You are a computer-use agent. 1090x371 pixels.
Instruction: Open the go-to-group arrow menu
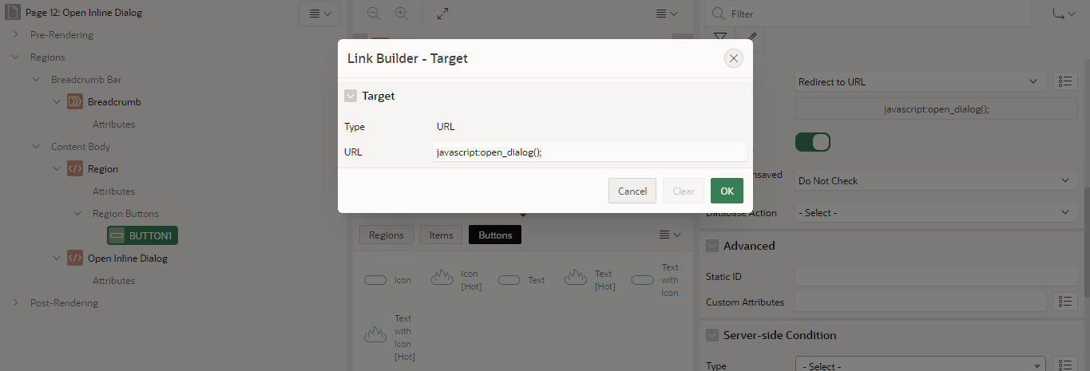[x=1064, y=14]
